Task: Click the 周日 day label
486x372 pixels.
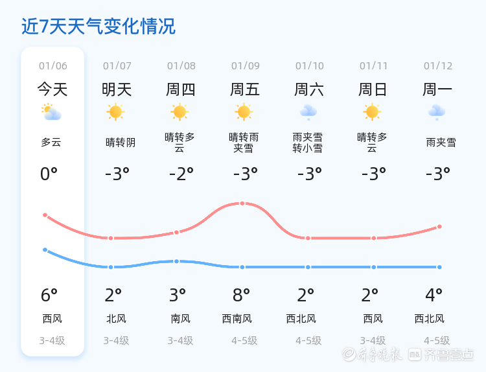Action: tap(373, 89)
